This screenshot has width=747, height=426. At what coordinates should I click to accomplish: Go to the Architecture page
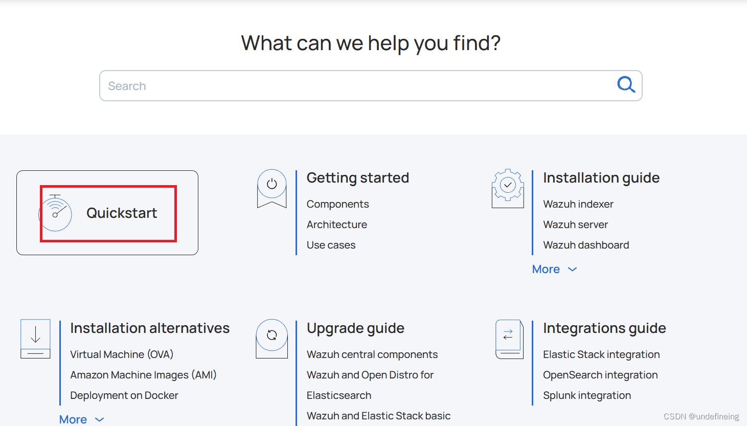[337, 225]
